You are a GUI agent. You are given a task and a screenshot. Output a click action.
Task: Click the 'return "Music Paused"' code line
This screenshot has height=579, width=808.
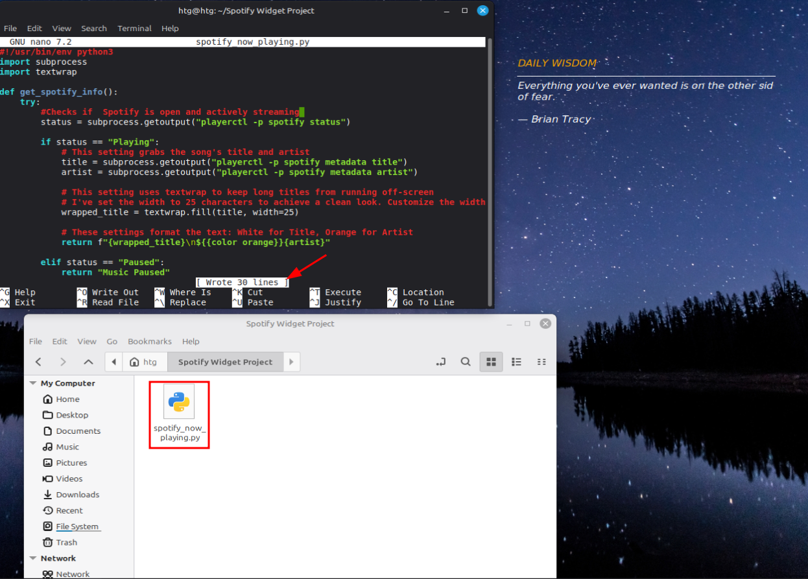115,272
